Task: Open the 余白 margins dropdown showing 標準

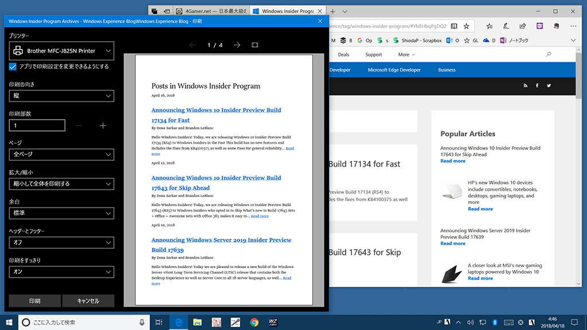Action: [61, 213]
